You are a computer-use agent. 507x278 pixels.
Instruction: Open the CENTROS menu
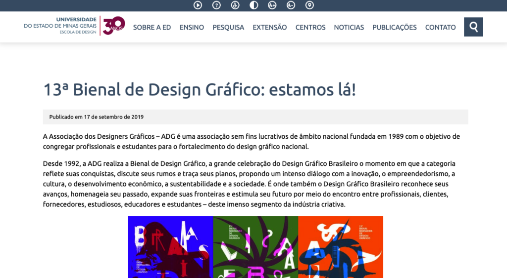click(310, 28)
